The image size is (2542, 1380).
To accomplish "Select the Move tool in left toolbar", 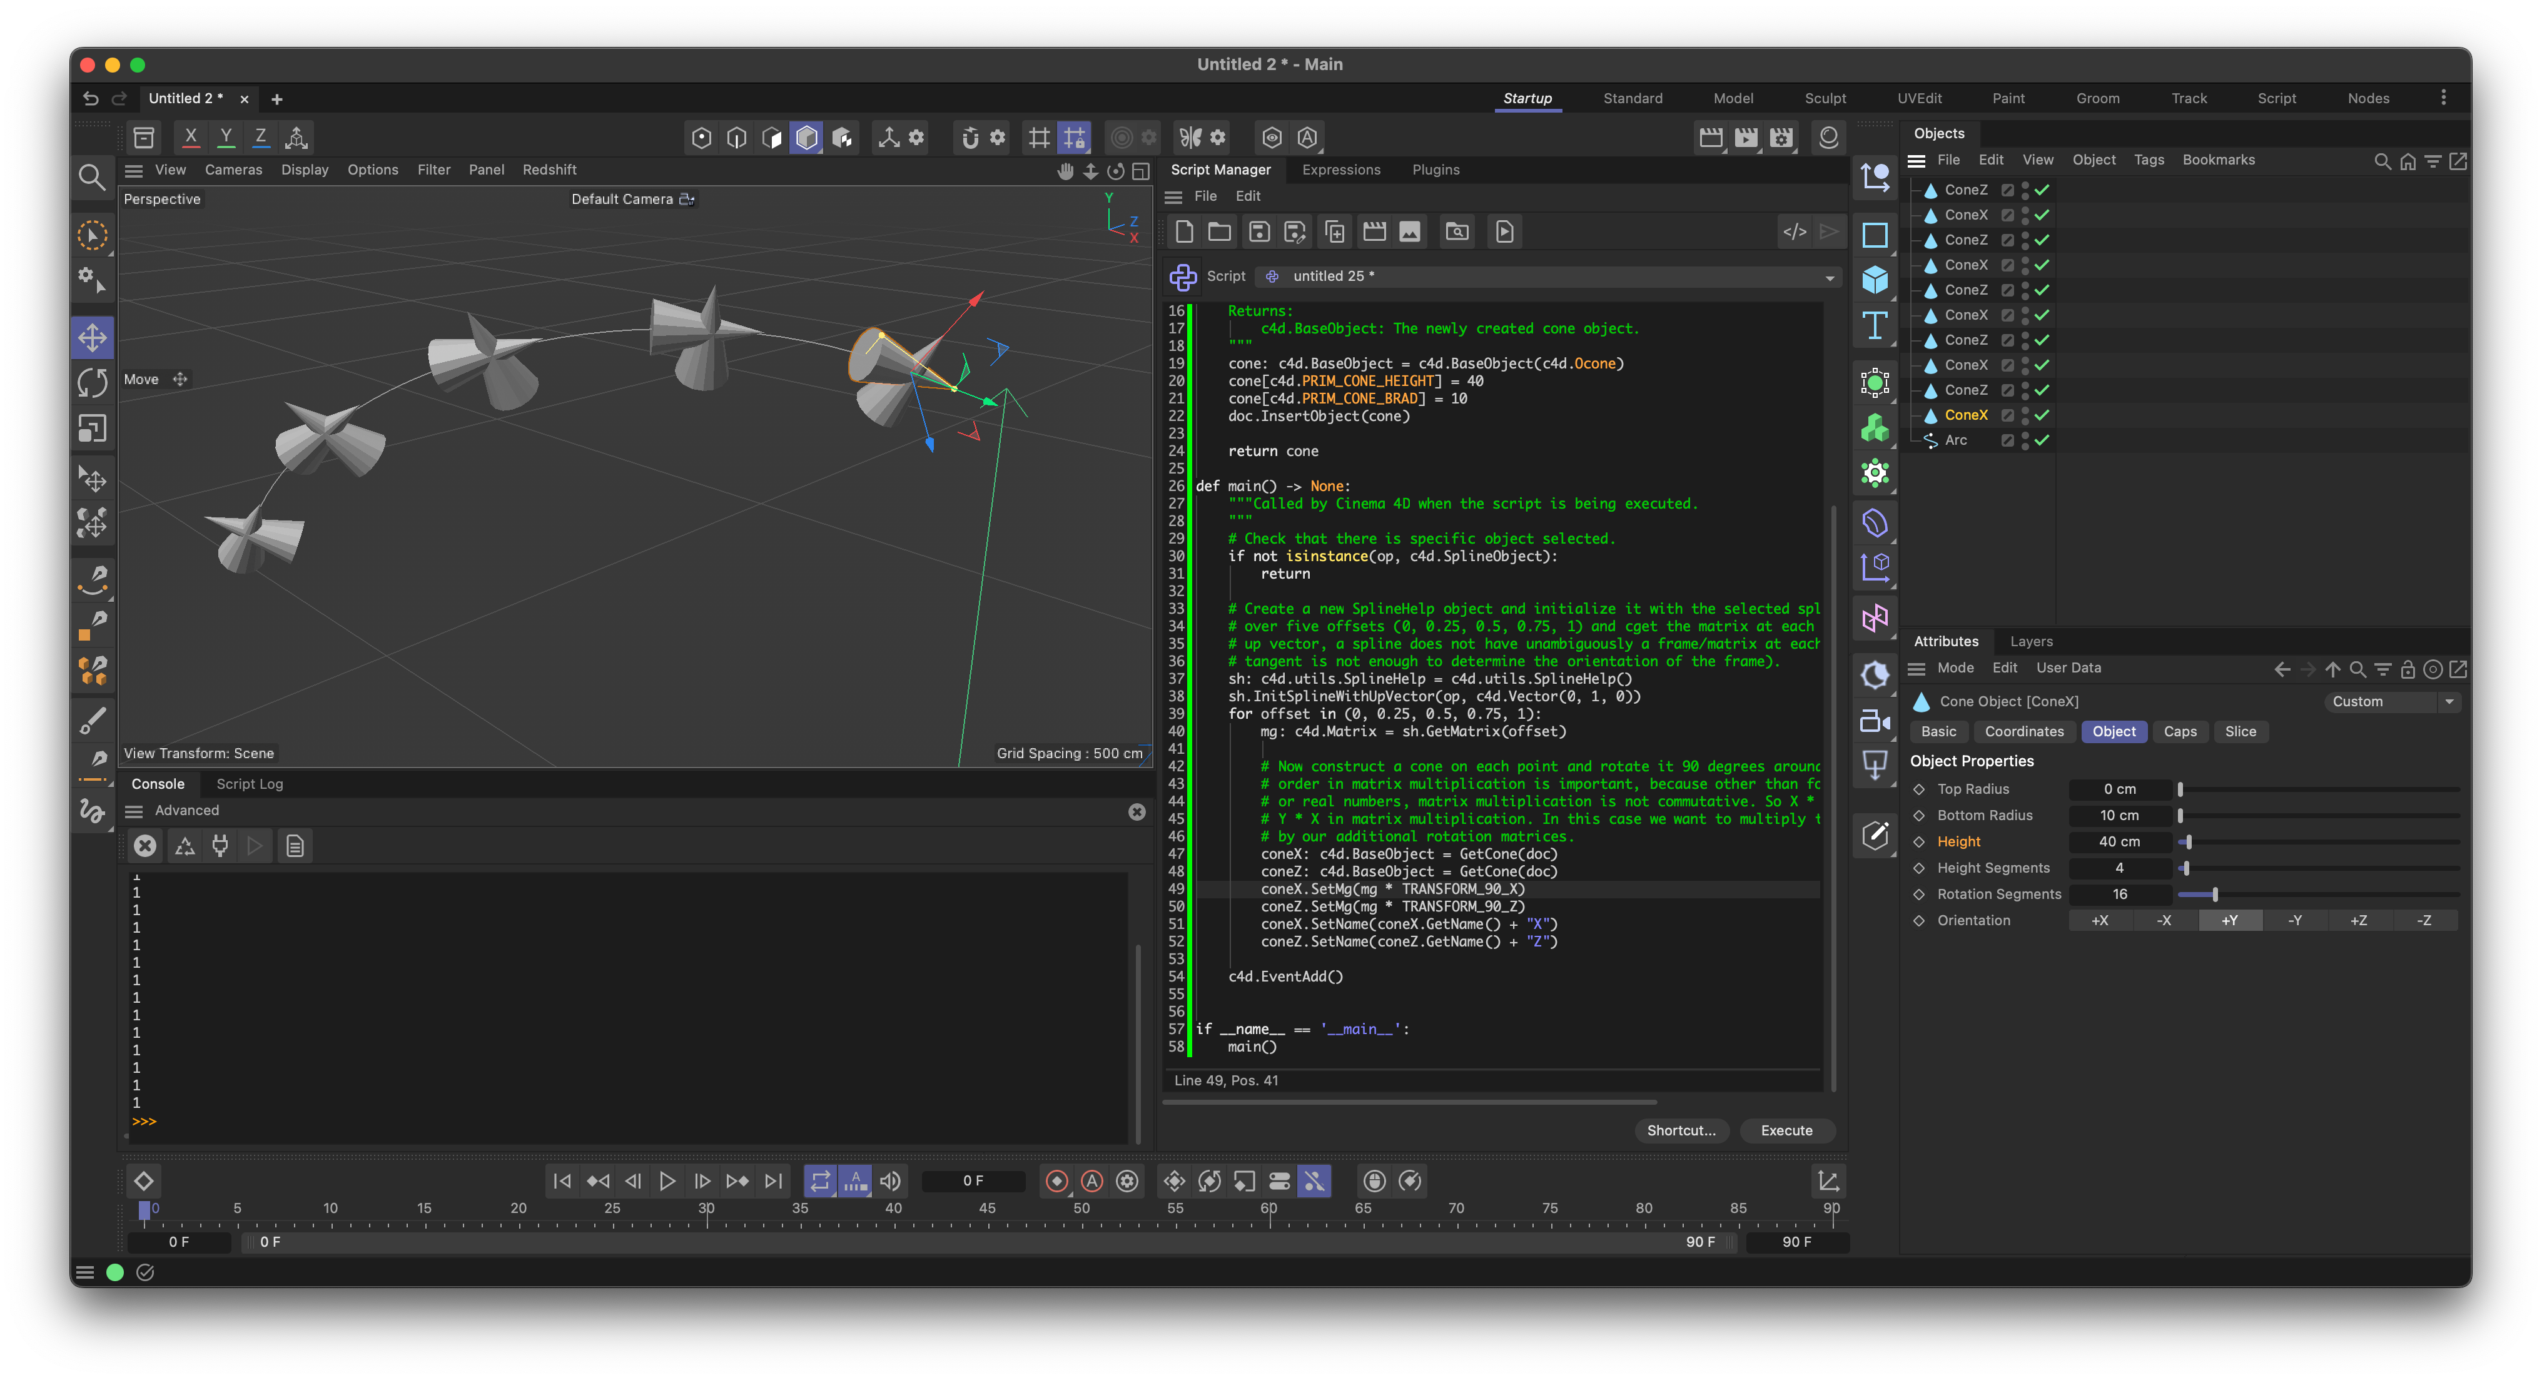I will (x=93, y=338).
